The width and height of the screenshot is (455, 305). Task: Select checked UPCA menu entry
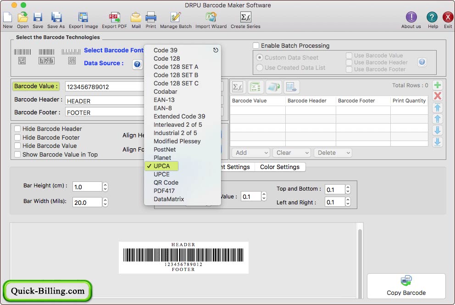click(161, 166)
